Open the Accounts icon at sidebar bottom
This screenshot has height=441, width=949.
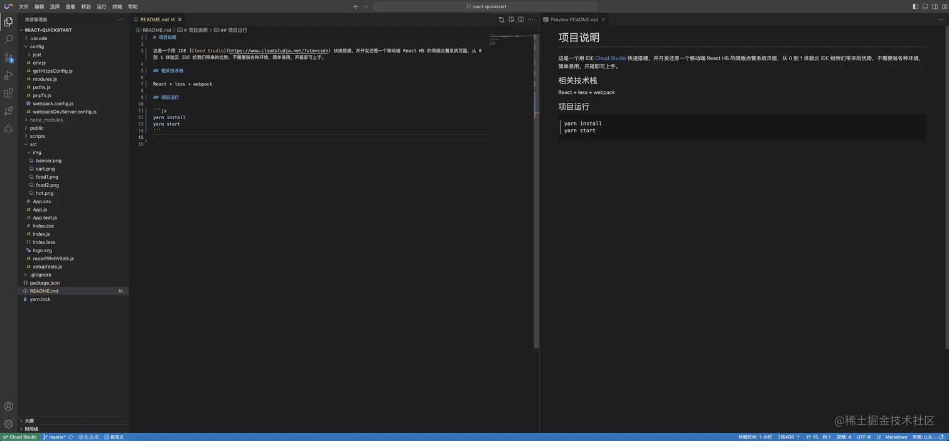point(9,406)
